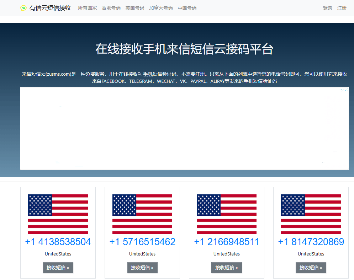Click the yellow-green chat bubble logo icon
354x280 pixels.
click(23, 8)
